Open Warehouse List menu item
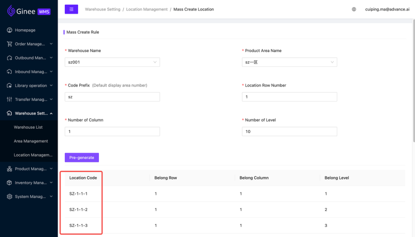Viewport: 415px width, 237px height. click(x=28, y=127)
